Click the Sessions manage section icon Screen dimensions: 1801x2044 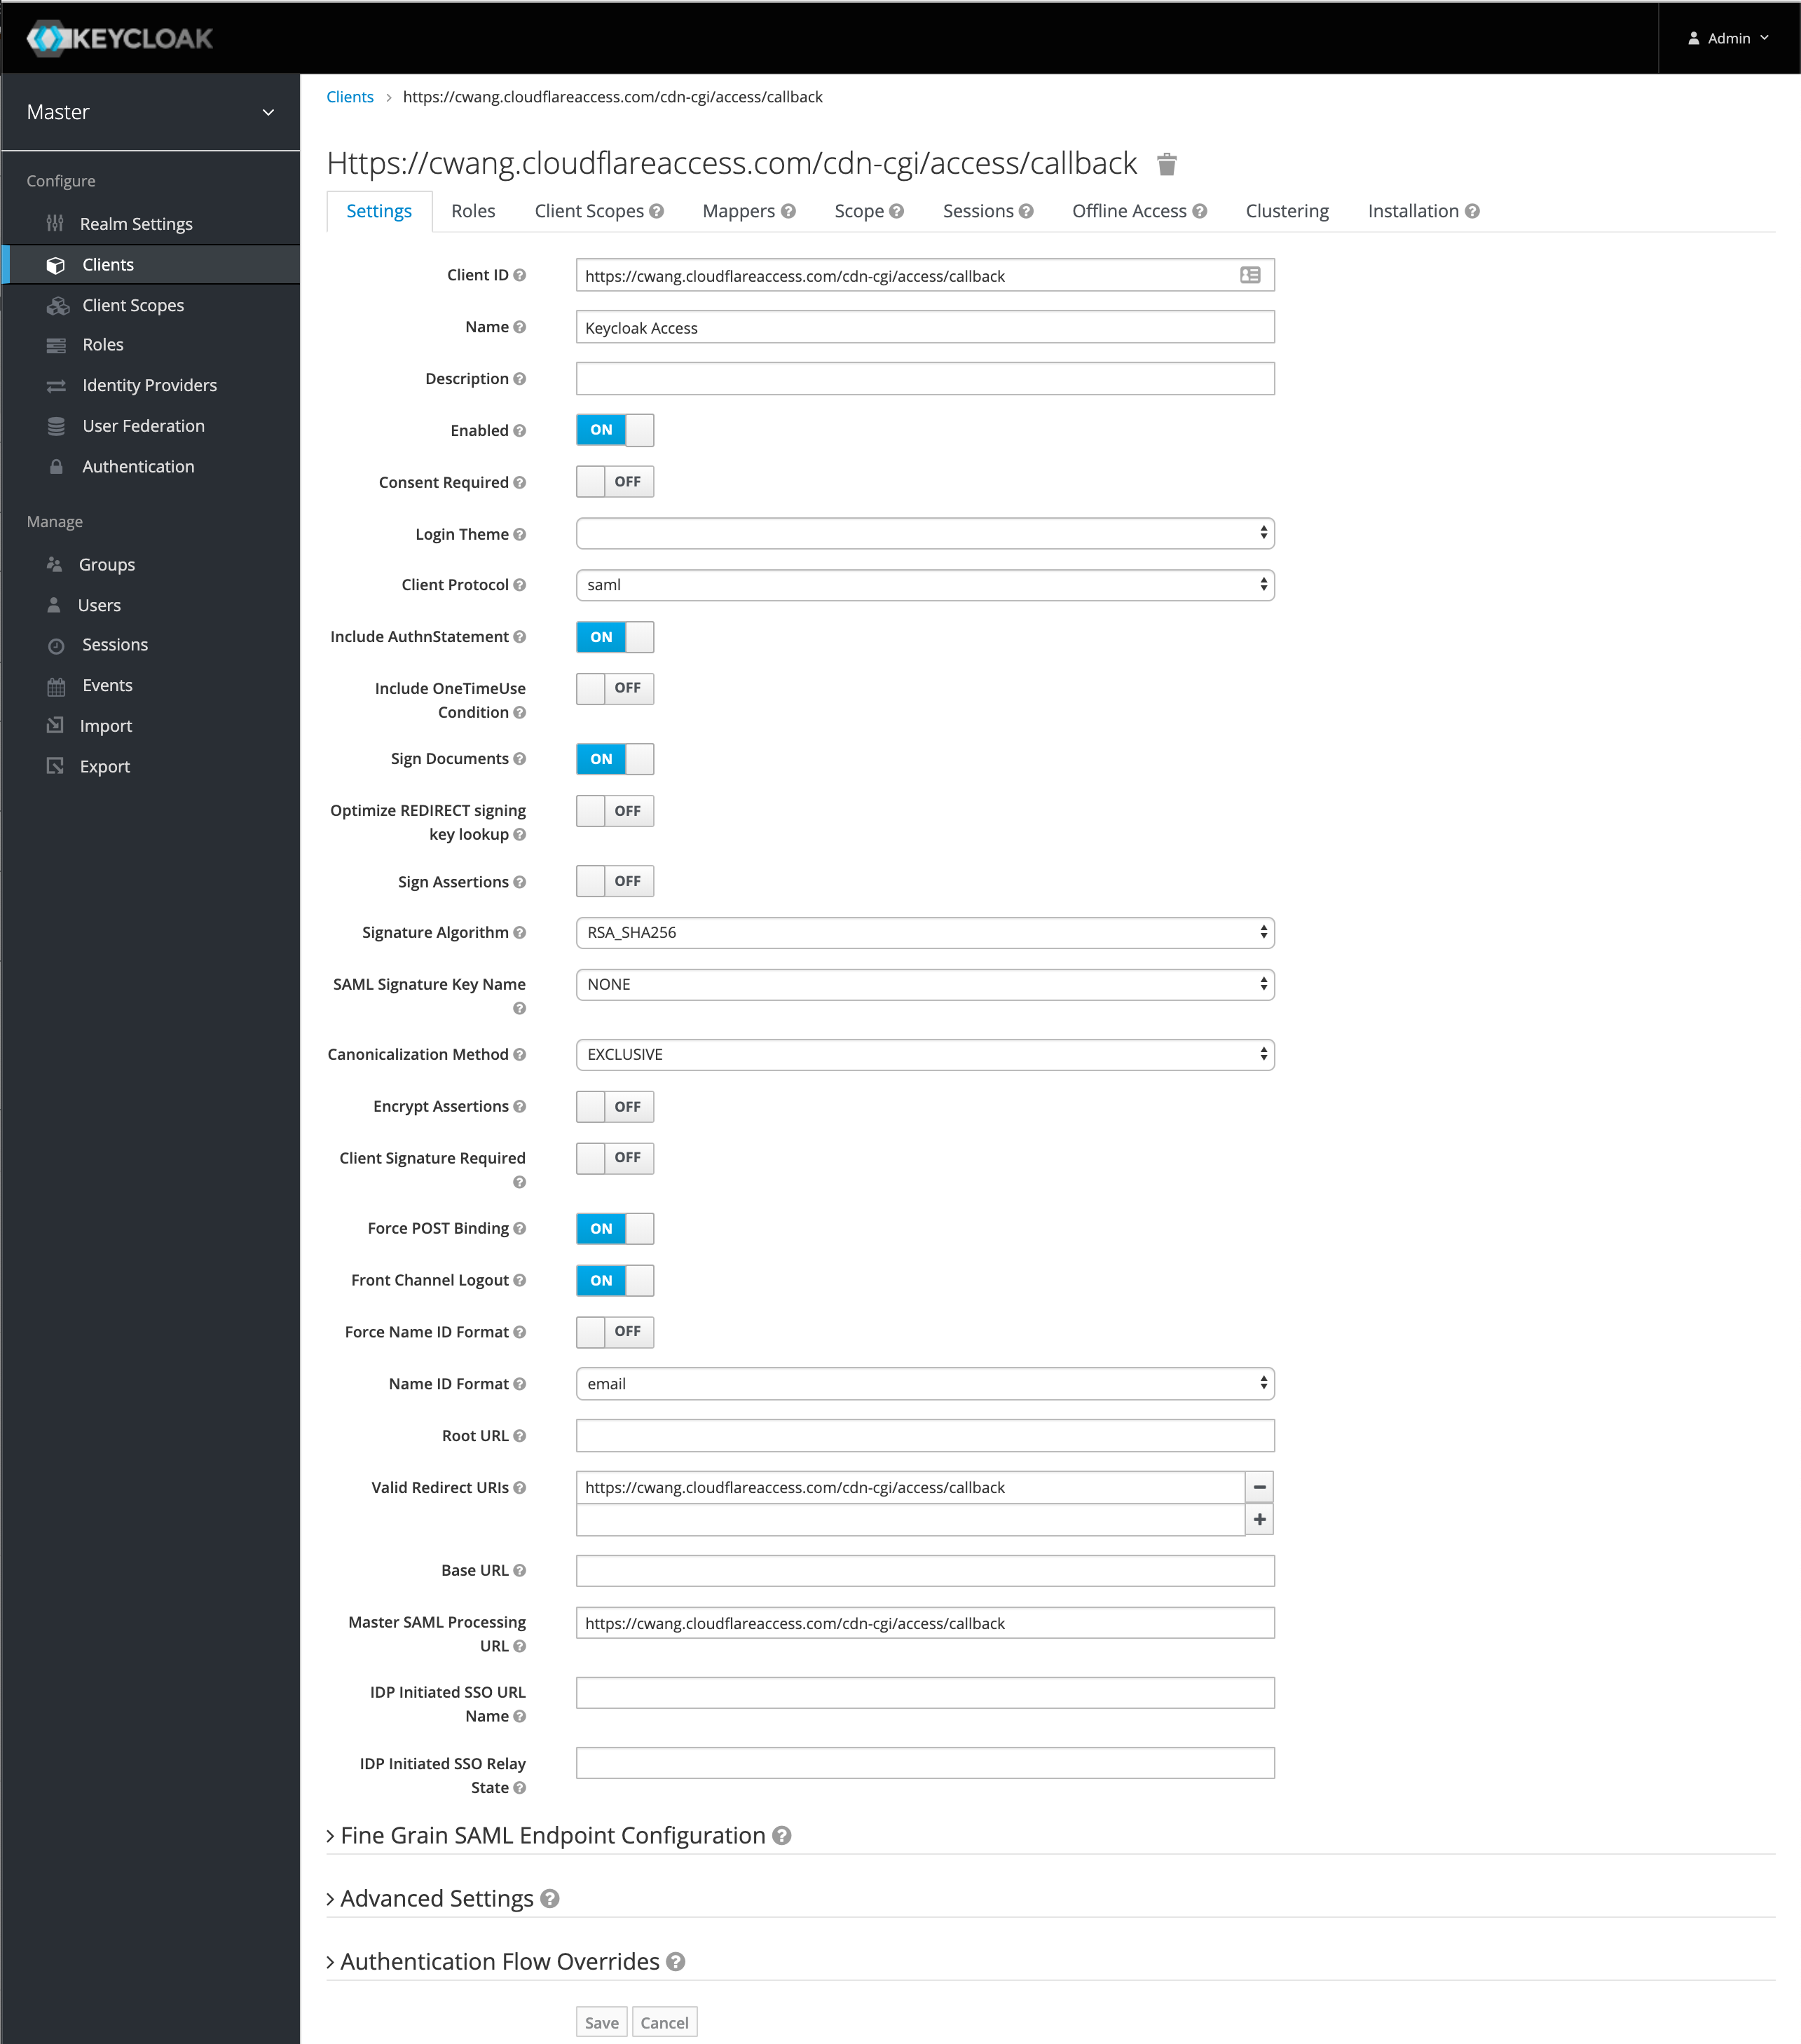tap(57, 645)
